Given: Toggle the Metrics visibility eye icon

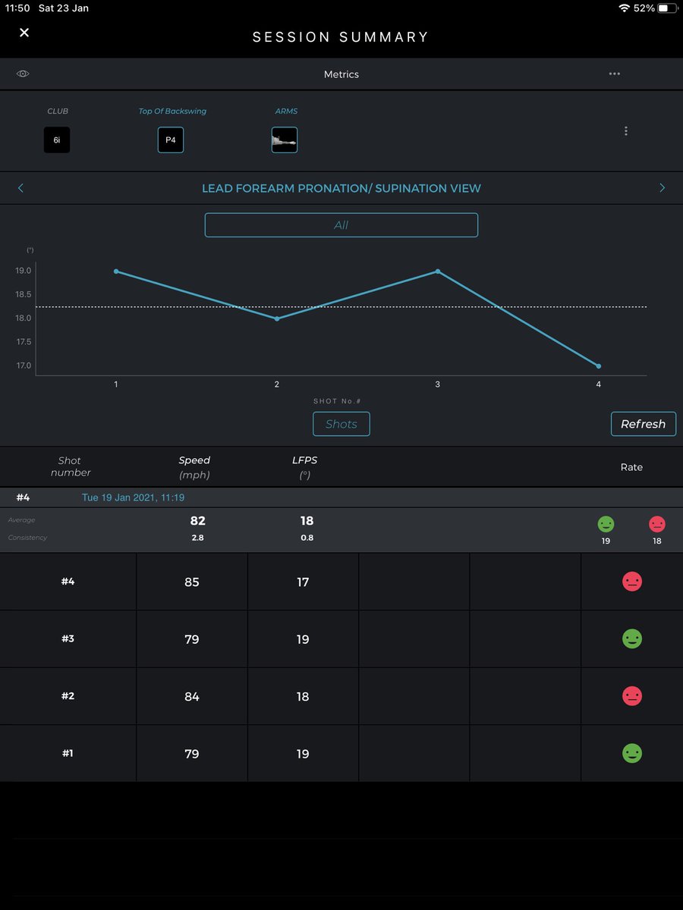Looking at the screenshot, I should 24,74.
